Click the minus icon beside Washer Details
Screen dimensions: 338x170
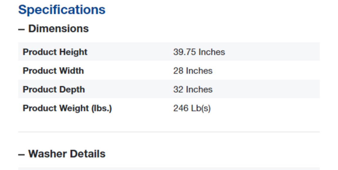pos(21,154)
